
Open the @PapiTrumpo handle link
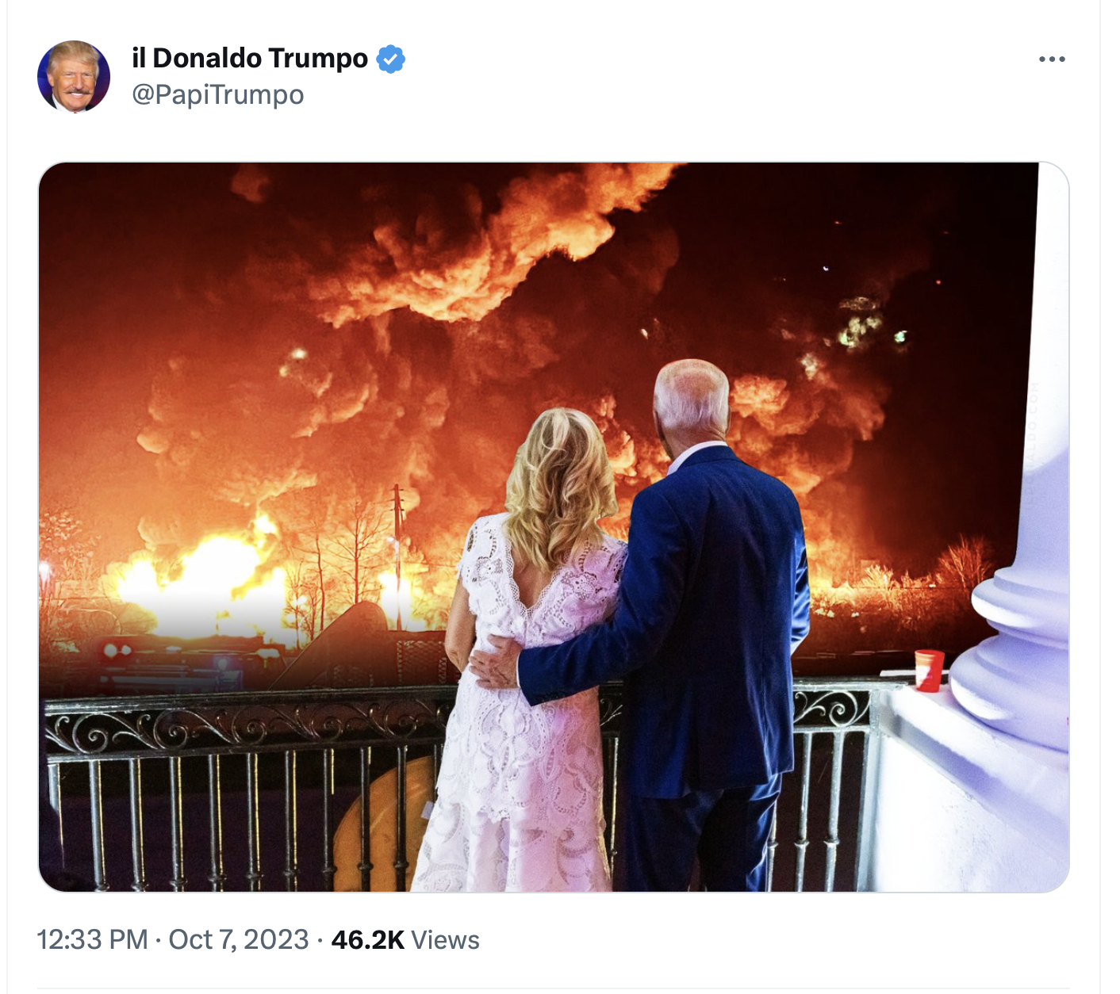click(218, 95)
